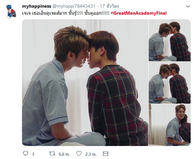This screenshot has width=194, height=159.
Task: Open the #GreatMenAcademyFinal hashtag
Action: coord(139,13)
